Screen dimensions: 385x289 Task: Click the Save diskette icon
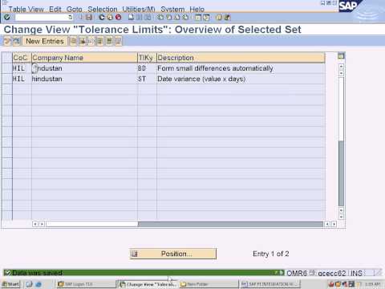pos(89,18)
